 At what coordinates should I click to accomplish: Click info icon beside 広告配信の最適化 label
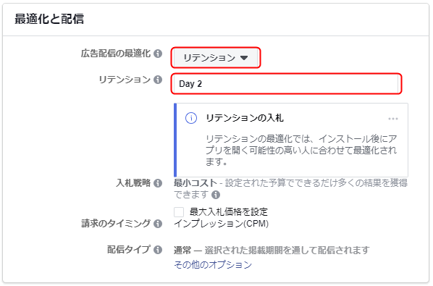click(x=158, y=54)
